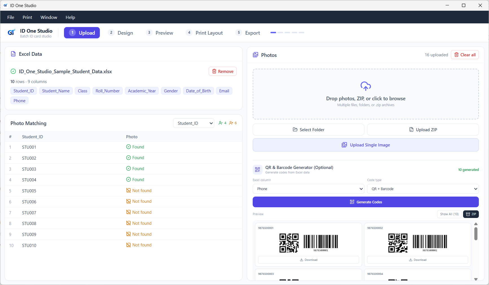Click the Excel Data document icon
The width and height of the screenshot is (489, 285).
[x=13, y=54]
